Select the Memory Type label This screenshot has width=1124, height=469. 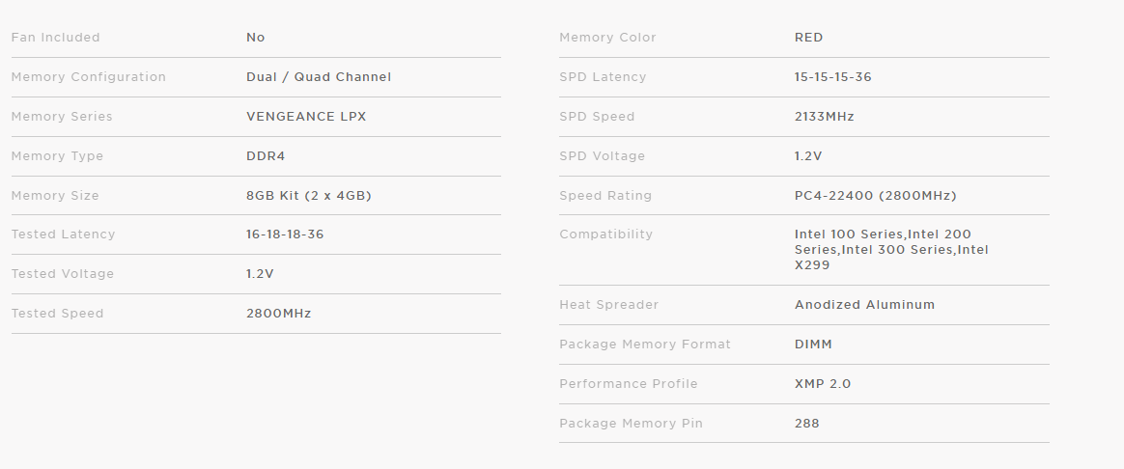pyautogui.click(x=57, y=156)
